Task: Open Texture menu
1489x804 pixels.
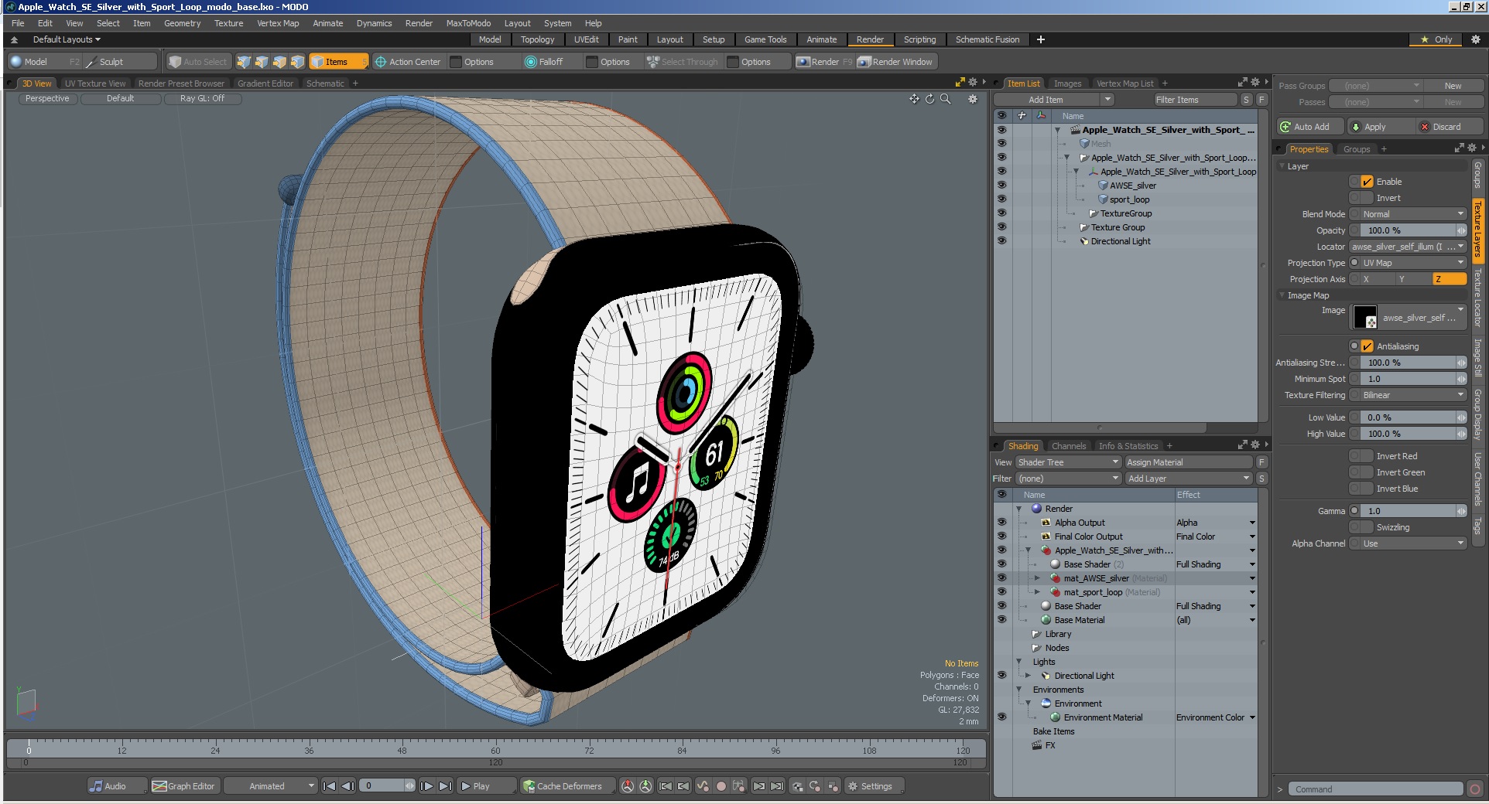Action: point(228,23)
